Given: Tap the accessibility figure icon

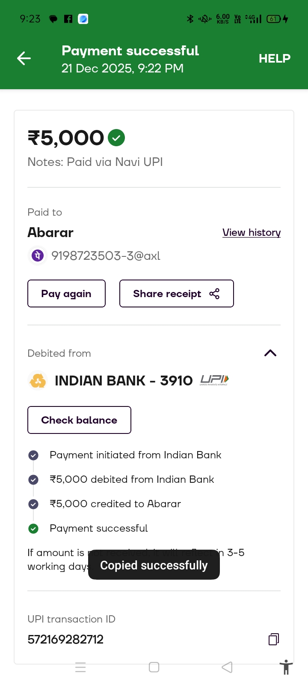Looking at the screenshot, I should pyautogui.click(x=286, y=668).
